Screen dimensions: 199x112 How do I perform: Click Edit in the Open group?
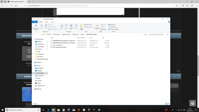click(x=103, y=27)
